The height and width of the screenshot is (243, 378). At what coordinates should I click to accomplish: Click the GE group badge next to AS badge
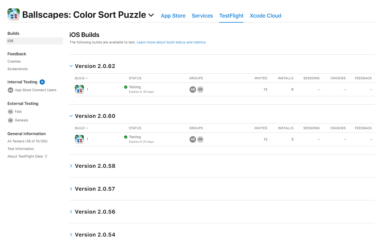[200, 89]
